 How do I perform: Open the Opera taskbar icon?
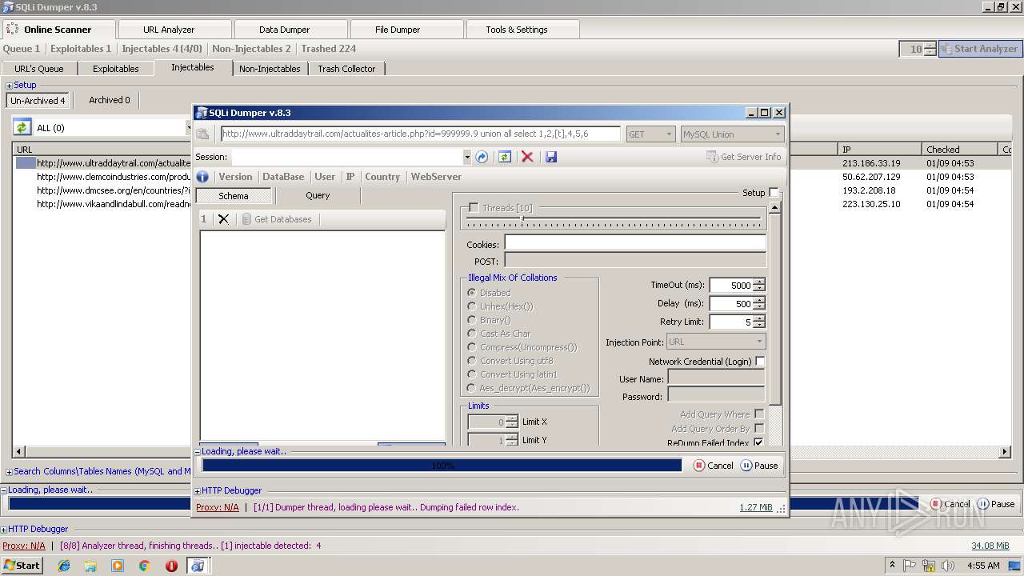point(171,566)
